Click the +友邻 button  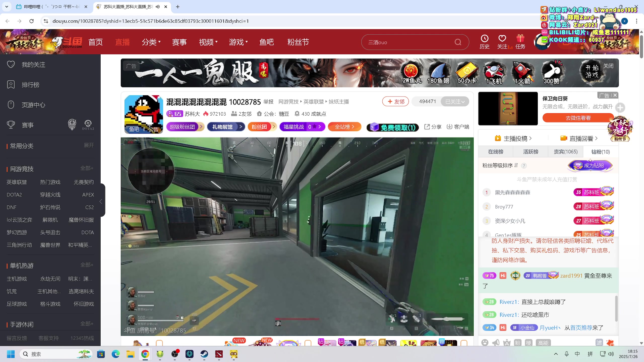click(396, 102)
